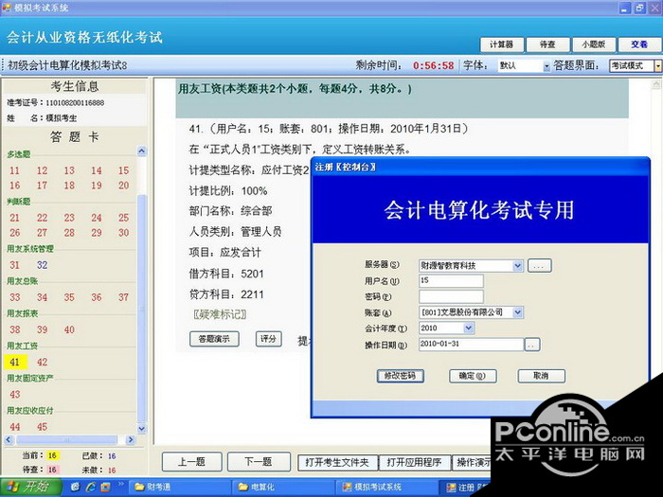663x497 pixels.
Task: Go to next question with 下一题
Action: 259,462
